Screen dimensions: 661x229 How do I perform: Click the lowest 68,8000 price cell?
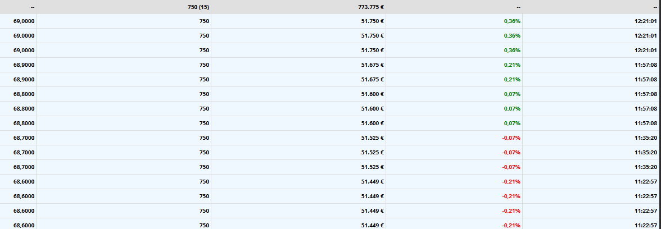[x=18, y=123]
